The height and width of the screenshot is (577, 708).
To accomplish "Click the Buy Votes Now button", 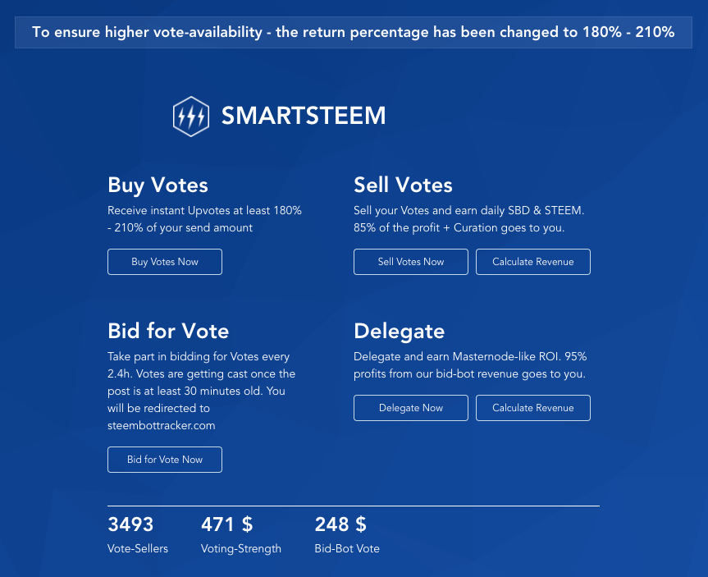I will pos(165,262).
